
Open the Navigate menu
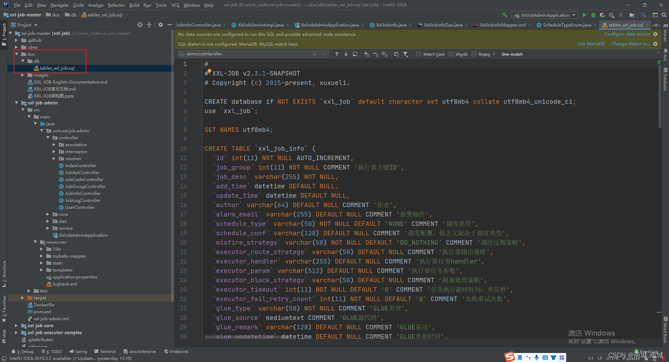tap(59, 5)
